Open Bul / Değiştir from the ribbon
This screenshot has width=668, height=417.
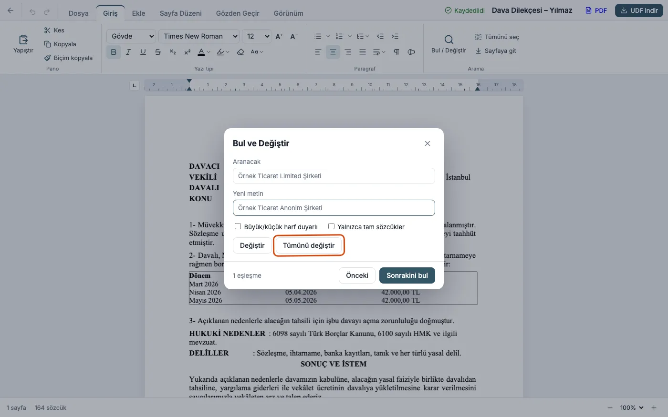click(449, 44)
